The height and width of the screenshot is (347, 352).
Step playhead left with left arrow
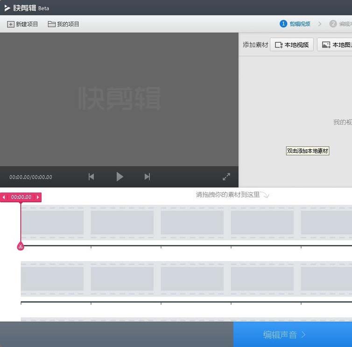click(4, 197)
